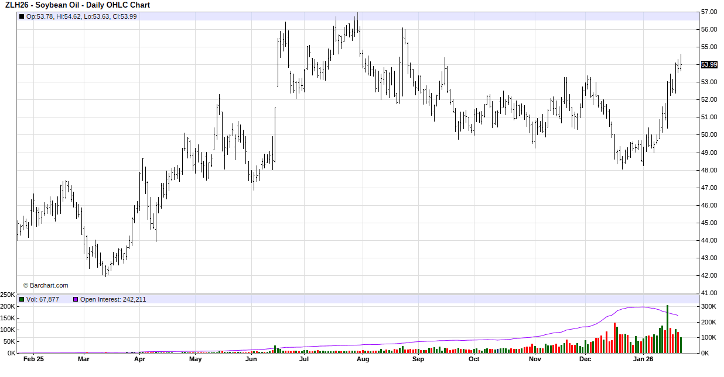The image size is (724, 377).
Task: Select the Jan 26 date label
Action: click(x=643, y=359)
